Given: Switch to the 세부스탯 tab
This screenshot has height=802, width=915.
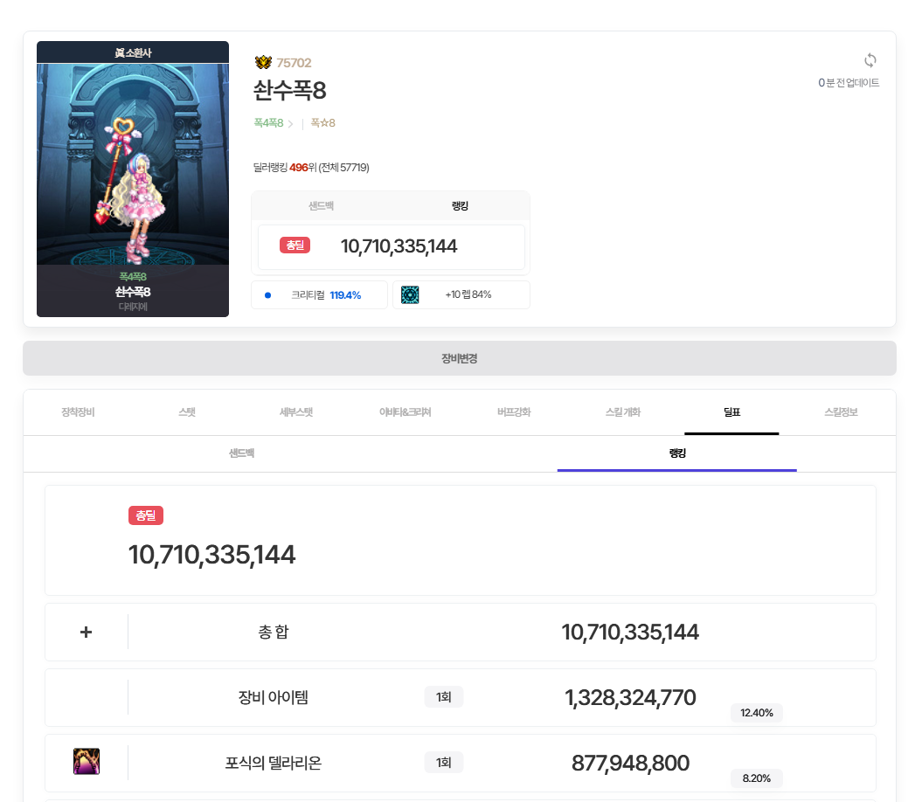Looking at the screenshot, I should pos(296,411).
